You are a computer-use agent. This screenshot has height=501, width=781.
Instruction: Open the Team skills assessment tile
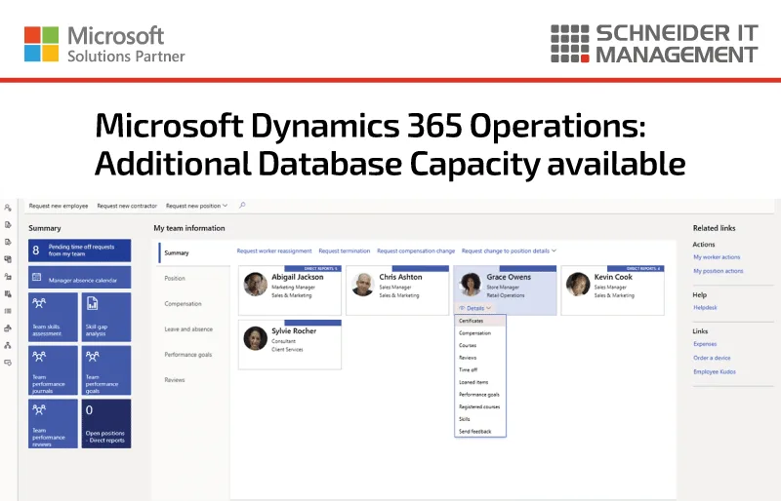tap(54, 317)
